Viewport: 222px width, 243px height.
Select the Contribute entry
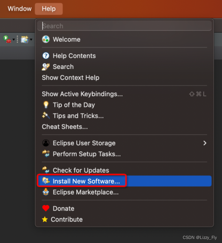[x=124, y=219]
